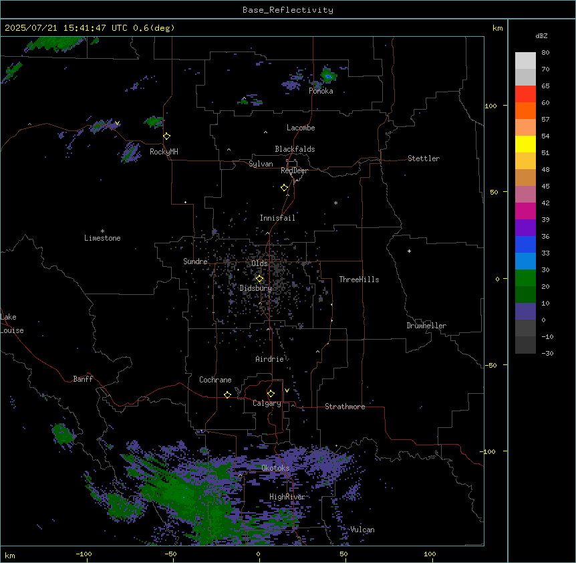
Task: Click the -30 value in dBZ legend
Action: coord(547,353)
